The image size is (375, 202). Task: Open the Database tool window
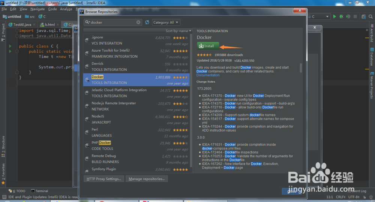coord(372,57)
